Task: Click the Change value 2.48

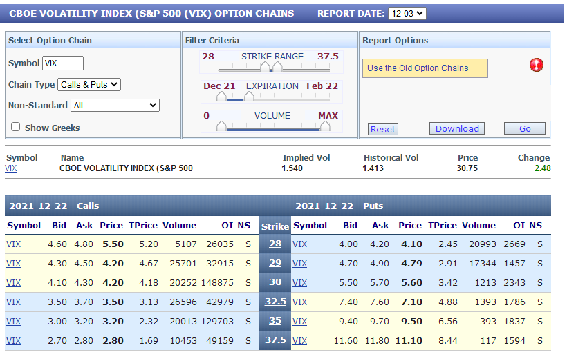Action: pos(543,168)
